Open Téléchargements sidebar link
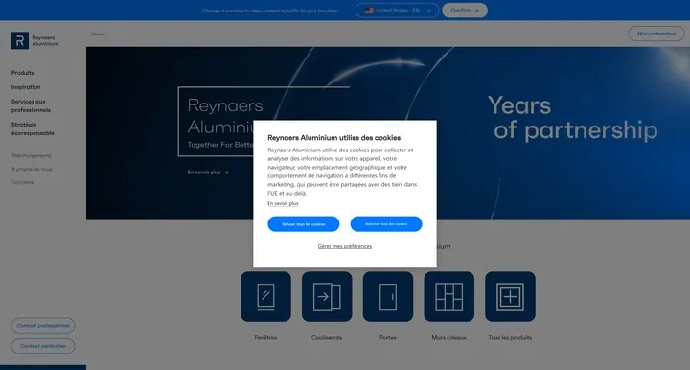This screenshot has height=370, width=690. point(32,155)
